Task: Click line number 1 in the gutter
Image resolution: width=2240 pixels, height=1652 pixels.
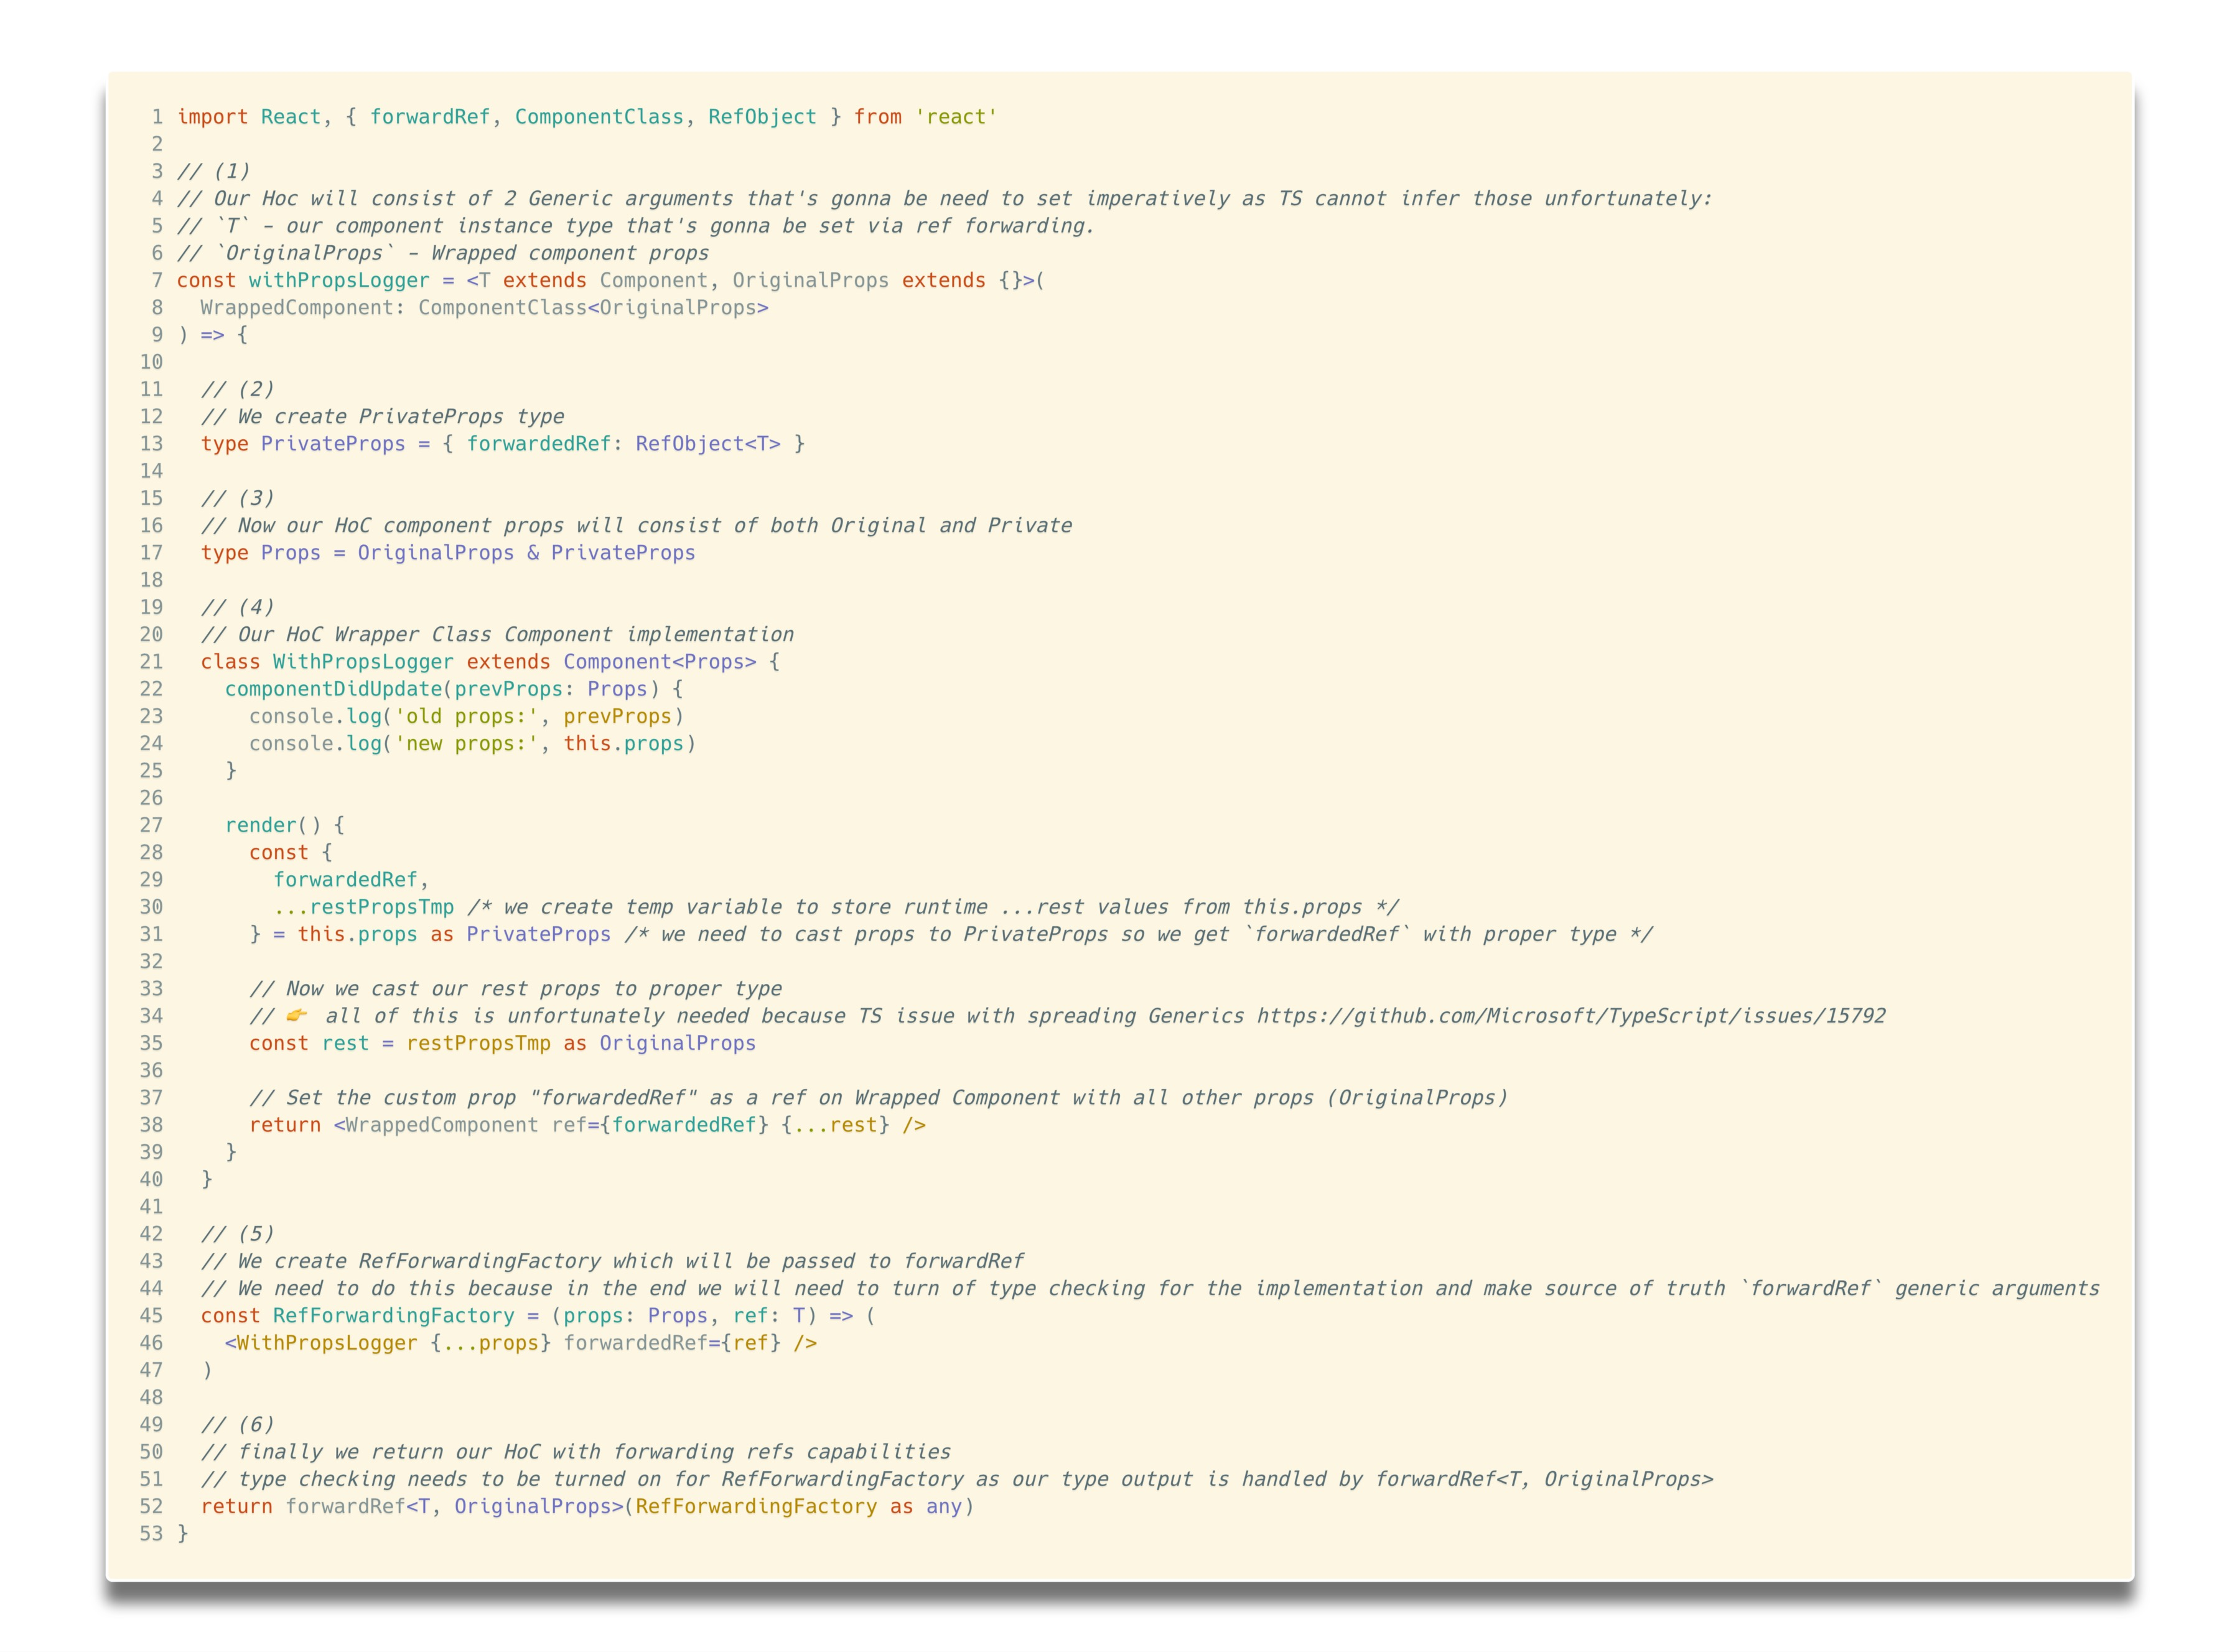Action: coord(157,117)
